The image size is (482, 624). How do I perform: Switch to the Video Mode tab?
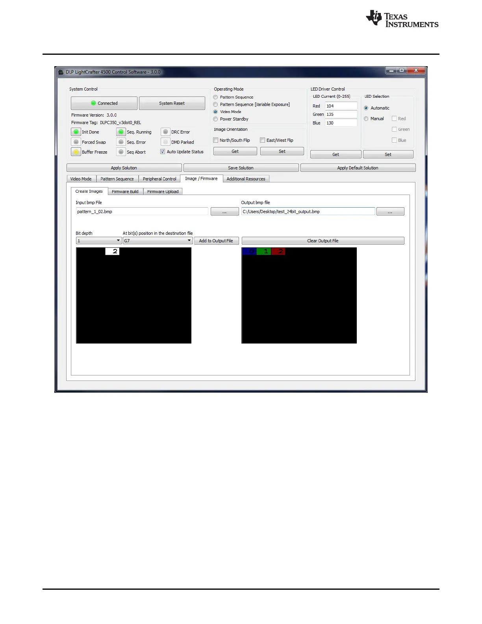click(x=81, y=179)
